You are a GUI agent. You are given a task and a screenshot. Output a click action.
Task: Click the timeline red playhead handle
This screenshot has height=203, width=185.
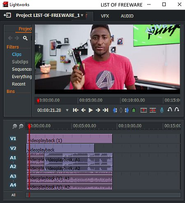point(29,126)
